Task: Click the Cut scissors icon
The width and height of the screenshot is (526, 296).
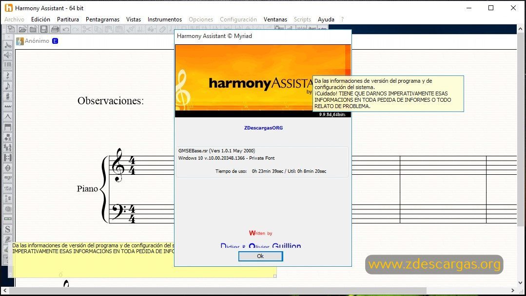Action: pyautogui.click(x=87, y=30)
